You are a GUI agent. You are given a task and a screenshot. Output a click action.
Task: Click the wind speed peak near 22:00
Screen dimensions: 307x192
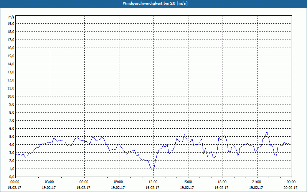coord(267,131)
